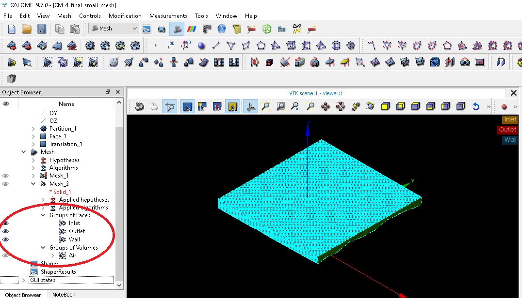
Task: Click the Copy icon in the toolbar
Action: [x=60, y=29]
